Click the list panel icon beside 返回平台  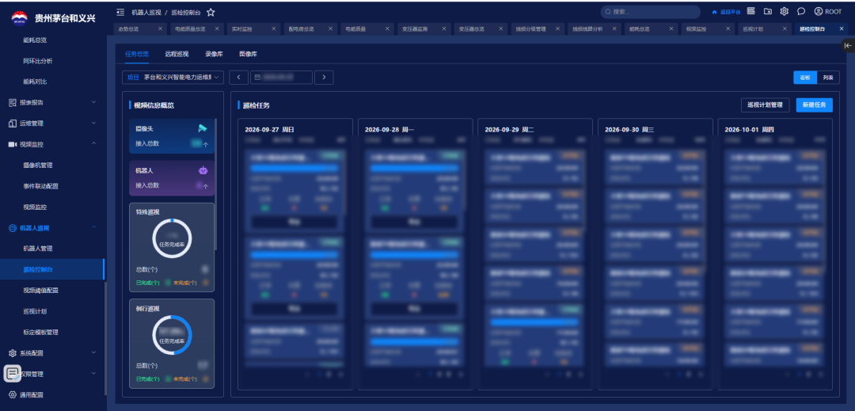(750, 11)
